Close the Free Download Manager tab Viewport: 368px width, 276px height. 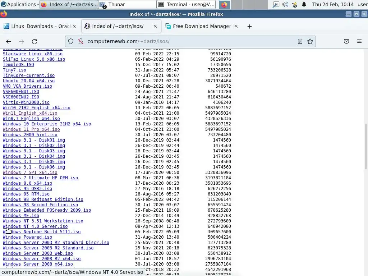(236, 26)
